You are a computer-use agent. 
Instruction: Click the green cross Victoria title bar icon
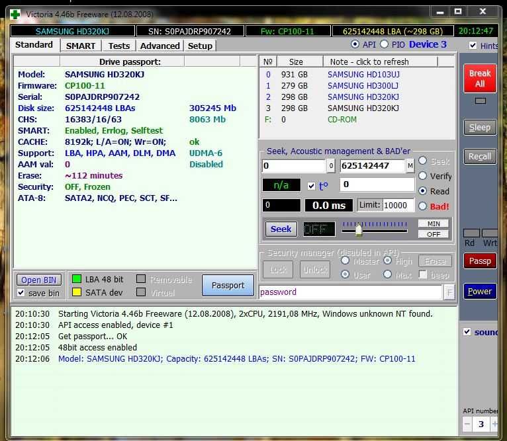(x=15, y=13)
